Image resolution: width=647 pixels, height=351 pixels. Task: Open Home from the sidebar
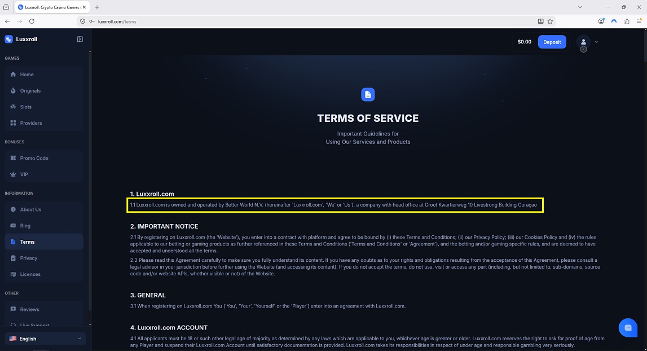44,74
